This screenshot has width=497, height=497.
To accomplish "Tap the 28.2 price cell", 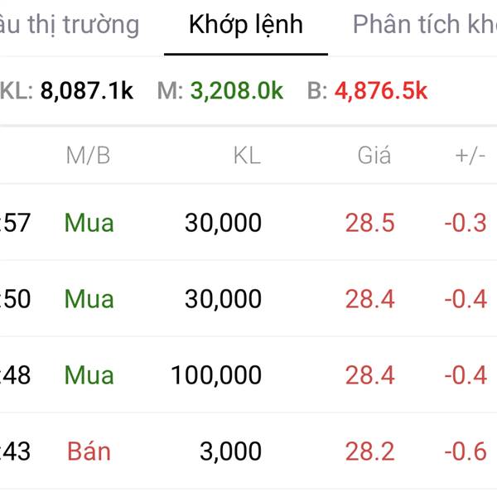I will click(x=370, y=451).
